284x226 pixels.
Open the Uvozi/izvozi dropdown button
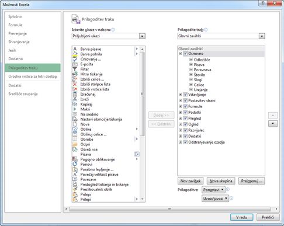pos(215,199)
